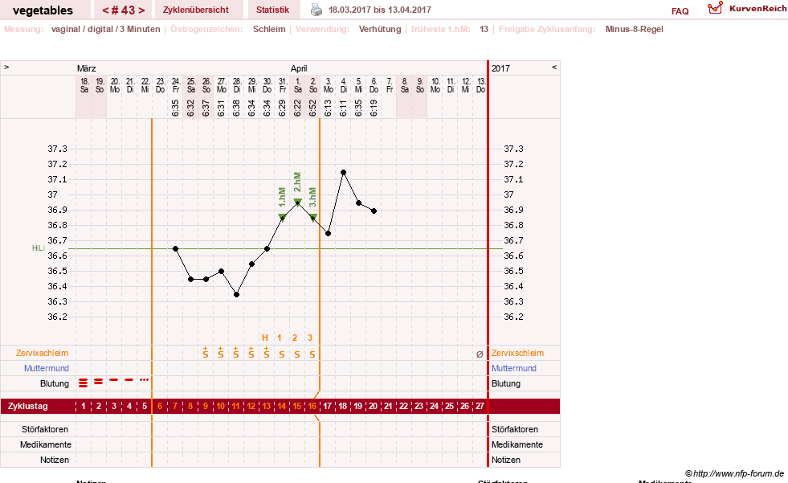788x483 pixels.
Task: Click the temperature point on 3. April
Action: click(329, 234)
